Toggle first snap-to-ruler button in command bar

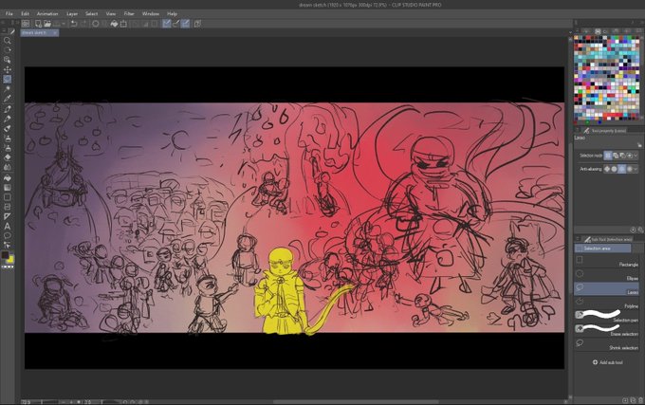click(166, 24)
